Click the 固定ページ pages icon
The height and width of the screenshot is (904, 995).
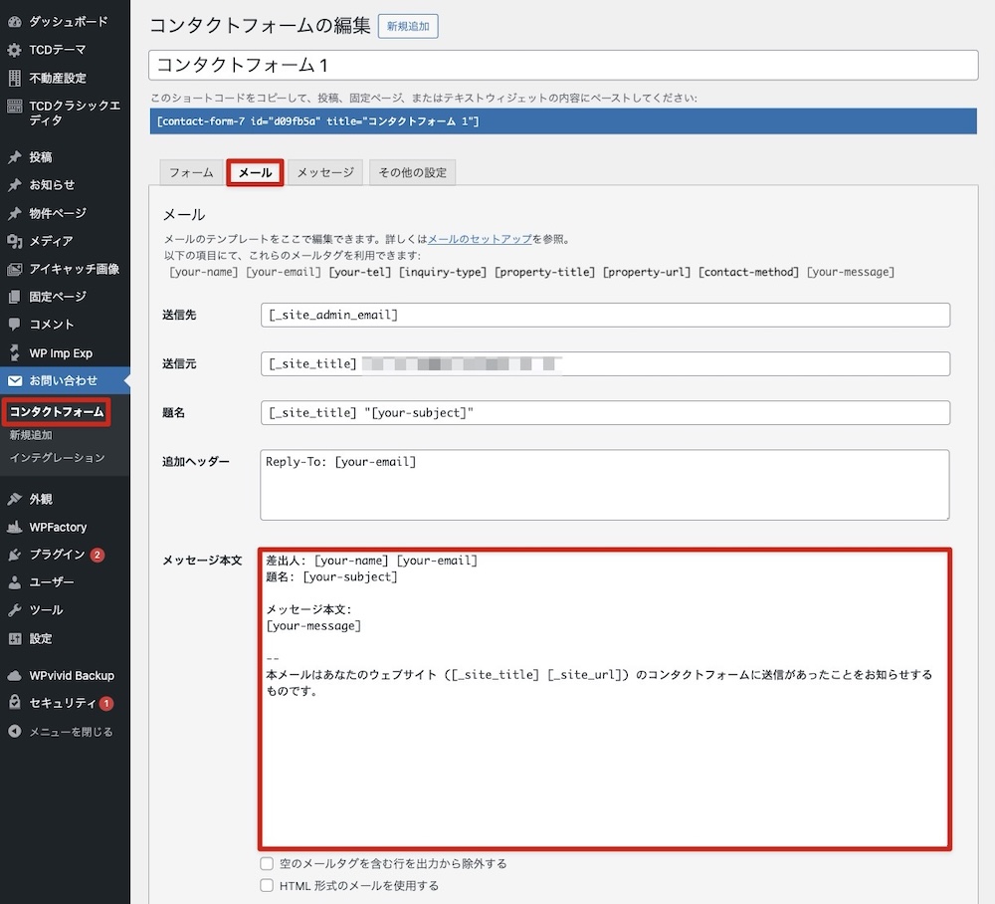click(x=15, y=297)
